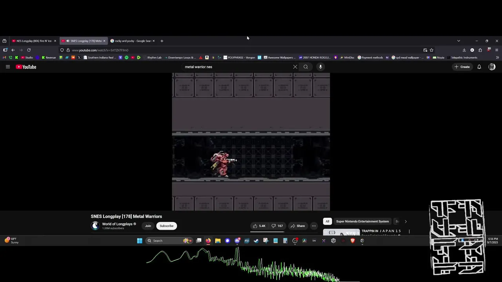
Task: Close the rocky and pocky tab
Action: (154, 41)
